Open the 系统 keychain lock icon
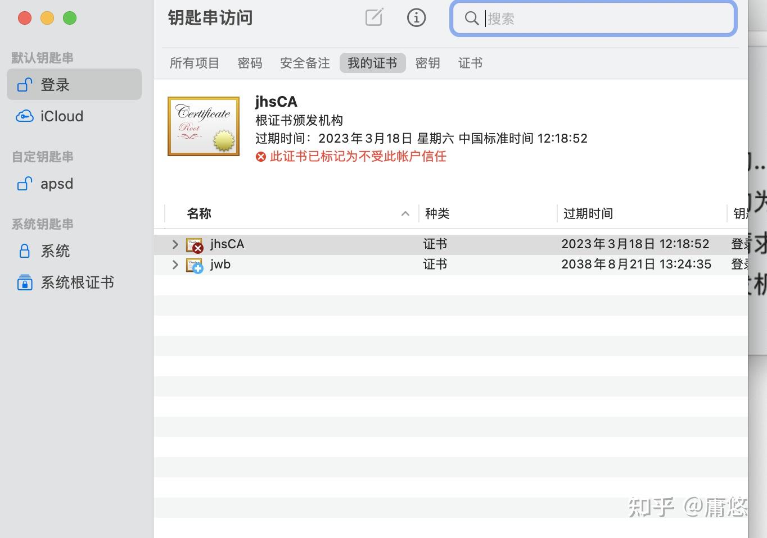Viewport: 767px width, 538px height. click(x=25, y=250)
